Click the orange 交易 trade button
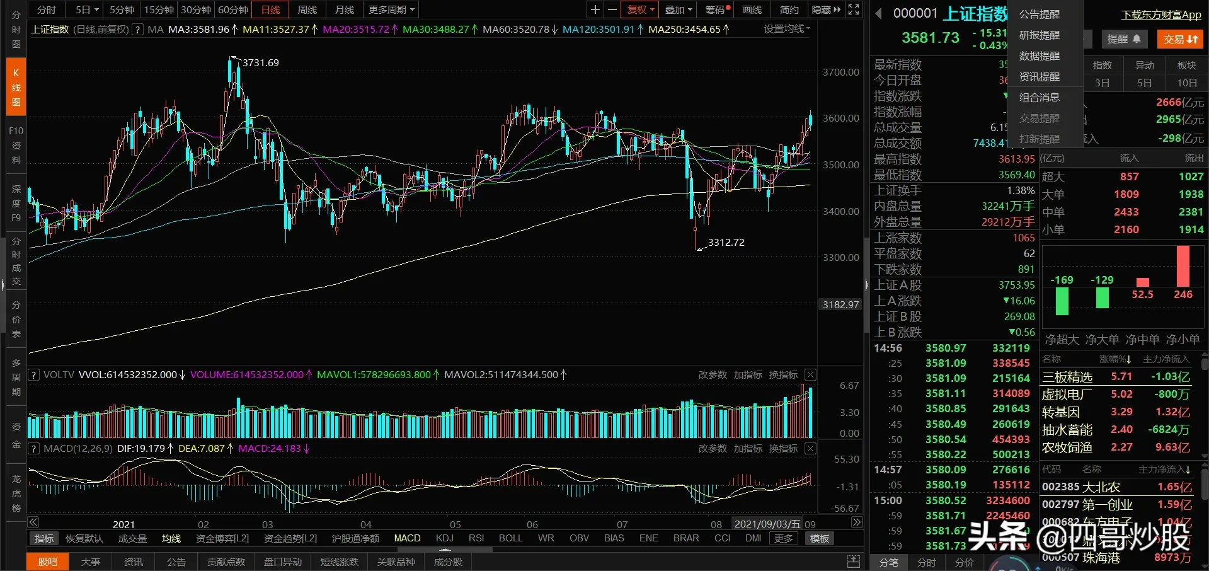Image resolution: width=1209 pixels, height=571 pixels. click(1179, 39)
